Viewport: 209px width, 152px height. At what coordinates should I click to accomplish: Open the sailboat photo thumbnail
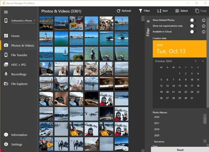click(x=61, y=54)
